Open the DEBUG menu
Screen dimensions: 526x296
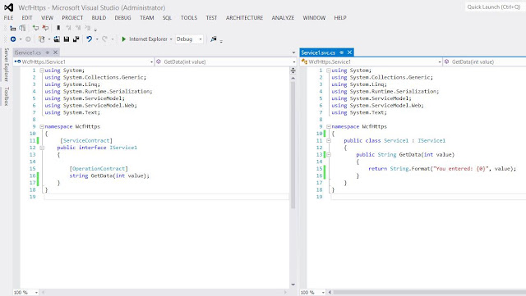(x=122, y=18)
